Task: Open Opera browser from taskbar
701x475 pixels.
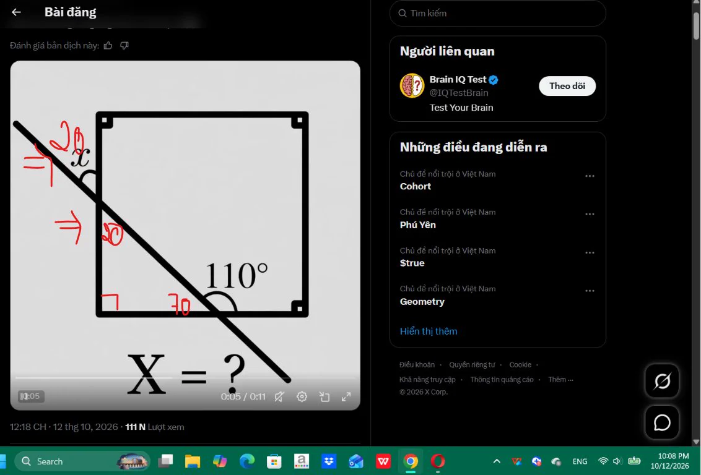Action: [438, 461]
